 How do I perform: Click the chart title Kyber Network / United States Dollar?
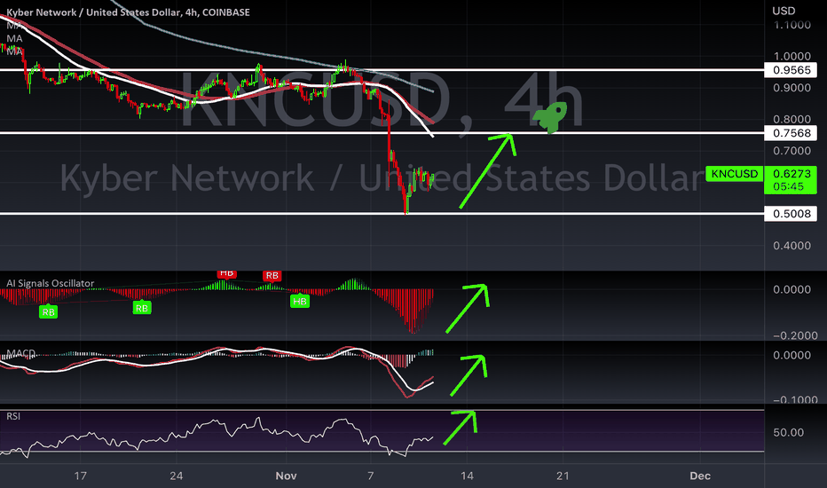128,12
